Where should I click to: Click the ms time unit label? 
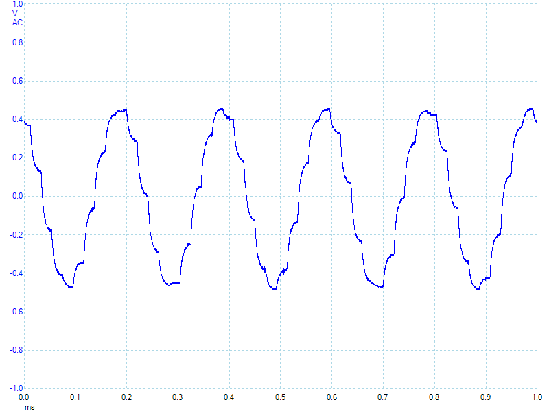coord(30,407)
